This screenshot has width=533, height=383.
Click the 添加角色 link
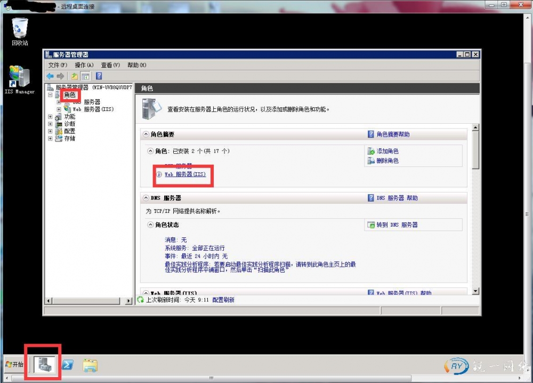387,151
